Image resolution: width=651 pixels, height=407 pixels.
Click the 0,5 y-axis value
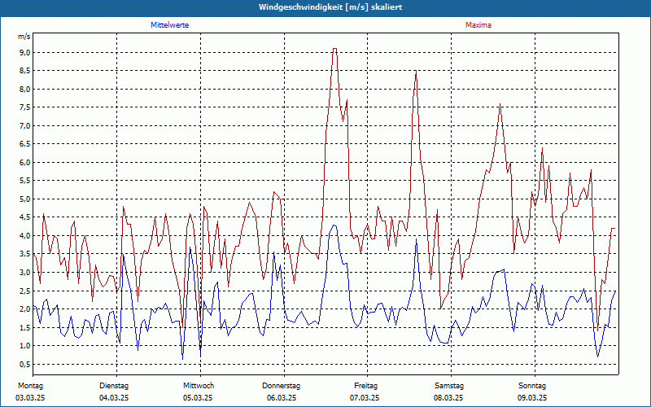pos(24,364)
